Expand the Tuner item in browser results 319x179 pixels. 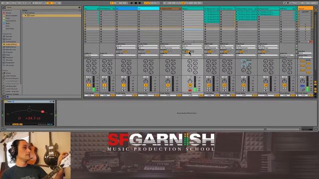coord(26,15)
